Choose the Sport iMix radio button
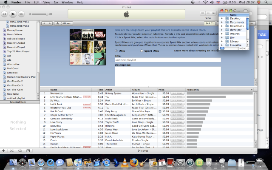The width and height of the screenshot is (272, 170). click(142, 51)
